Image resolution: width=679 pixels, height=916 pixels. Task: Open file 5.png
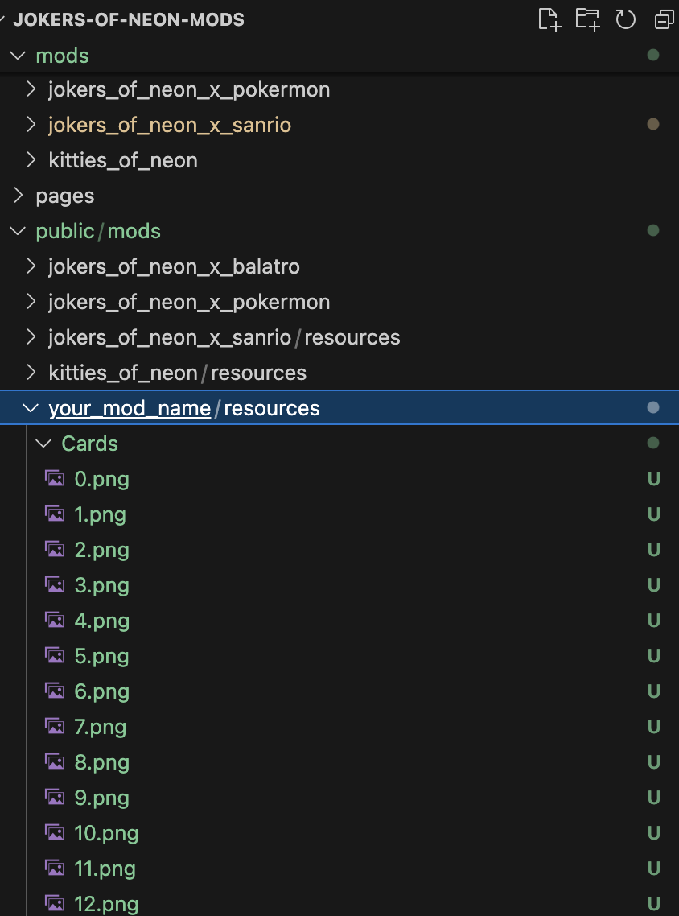(x=101, y=657)
